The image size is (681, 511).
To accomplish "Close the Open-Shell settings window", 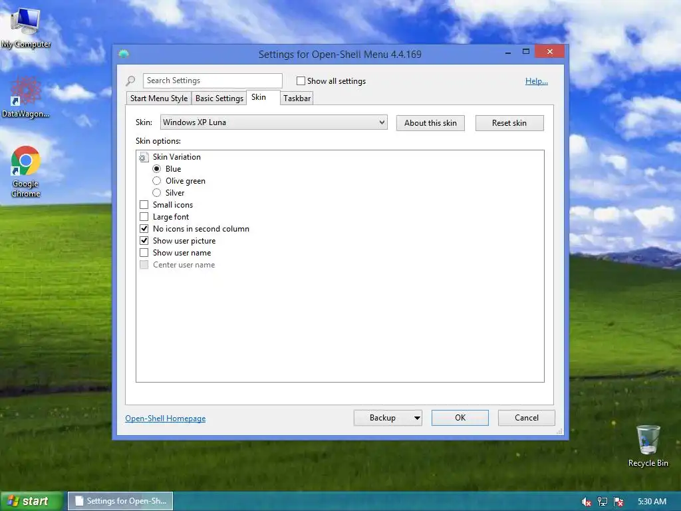I will point(550,52).
